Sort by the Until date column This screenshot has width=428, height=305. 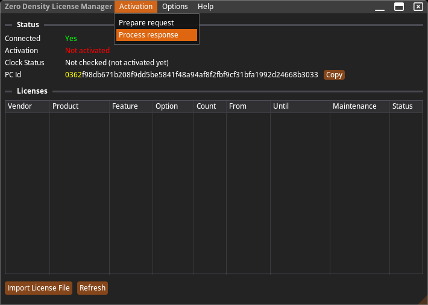300,106
